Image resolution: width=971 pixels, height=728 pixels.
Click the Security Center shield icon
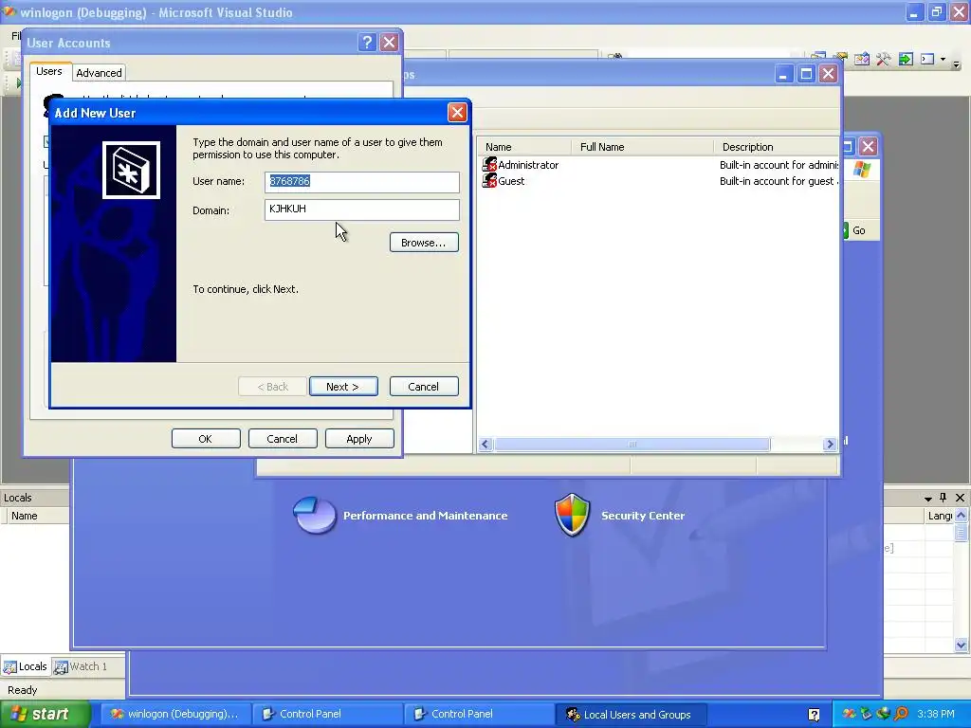click(572, 515)
